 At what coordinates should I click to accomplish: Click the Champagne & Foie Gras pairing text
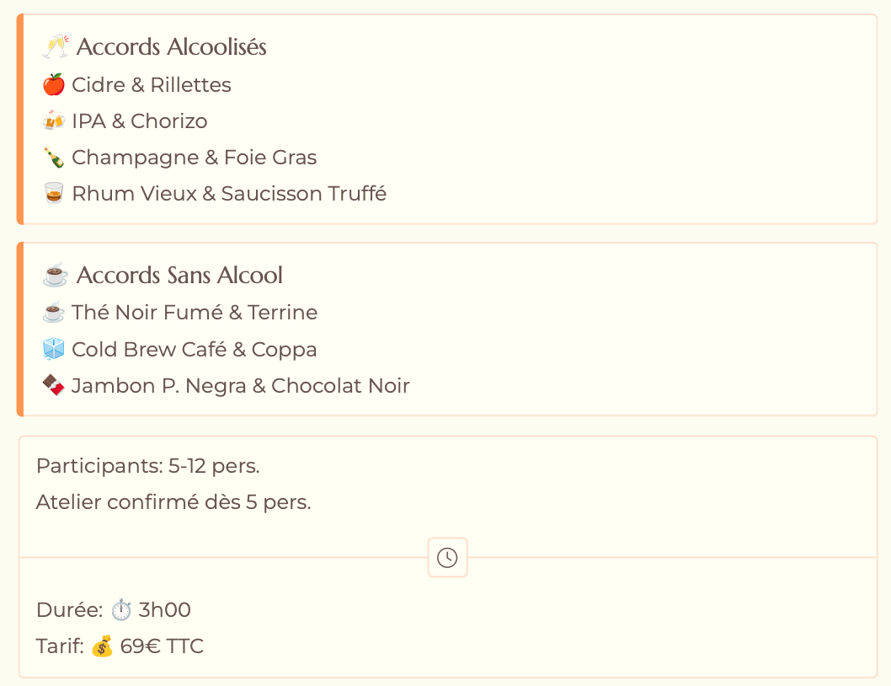(x=195, y=158)
